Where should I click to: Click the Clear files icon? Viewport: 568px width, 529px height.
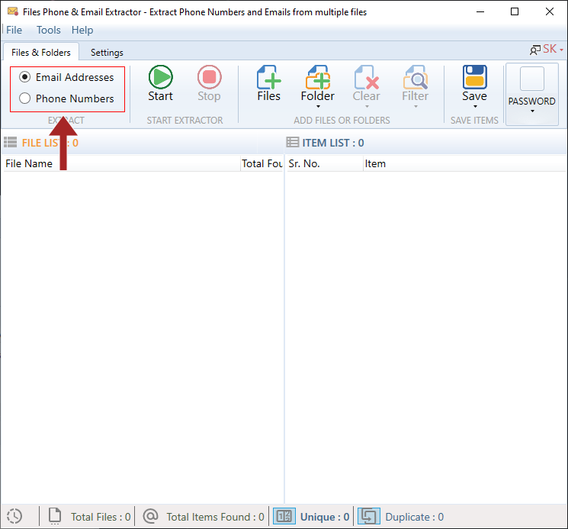(x=367, y=77)
